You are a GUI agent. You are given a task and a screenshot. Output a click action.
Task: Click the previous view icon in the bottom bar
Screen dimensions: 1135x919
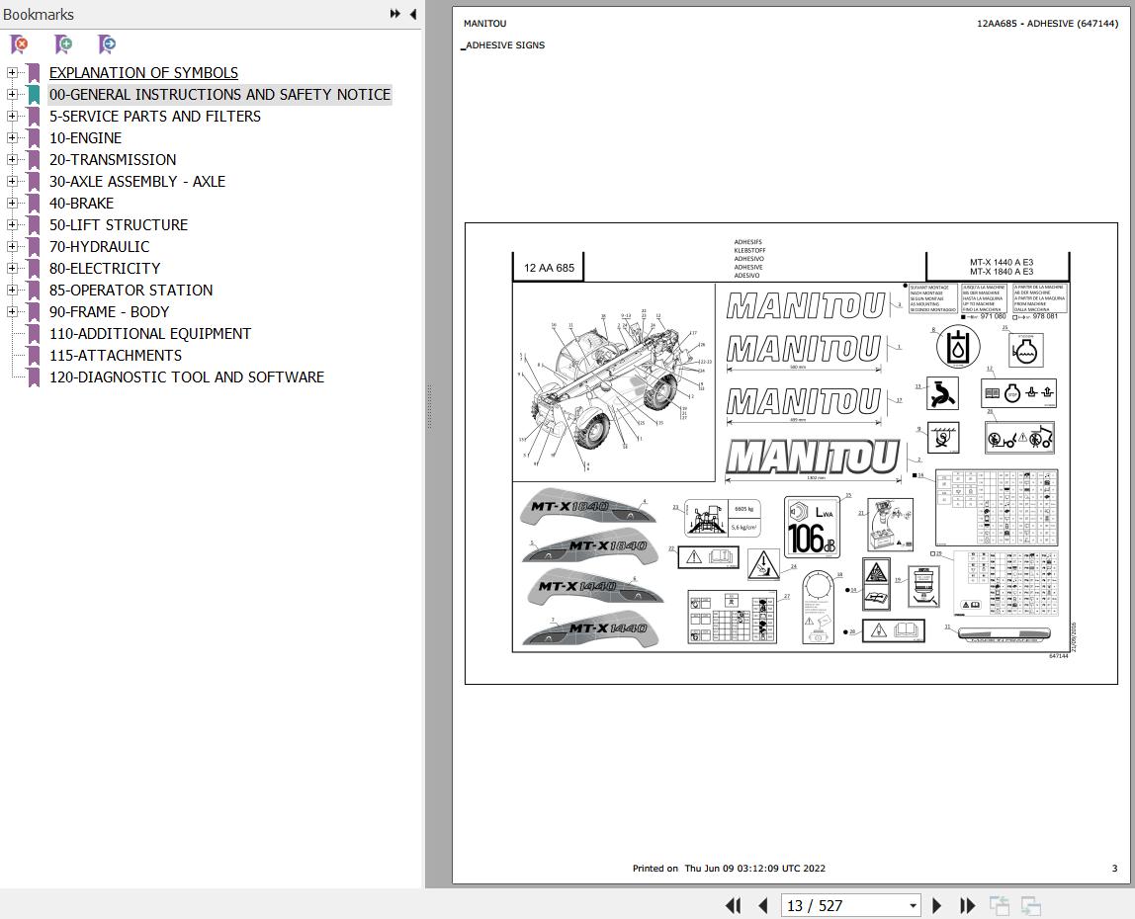coord(1000,905)
